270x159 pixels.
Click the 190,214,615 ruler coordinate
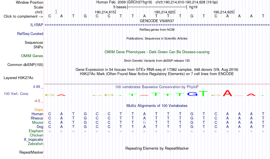(x=105, y=12)
